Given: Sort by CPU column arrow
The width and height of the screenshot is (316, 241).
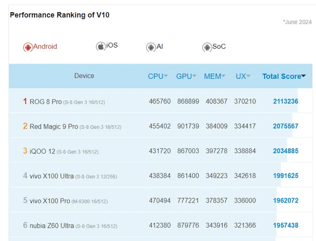Looking at the screenshot, I should (x=166, y=76).
